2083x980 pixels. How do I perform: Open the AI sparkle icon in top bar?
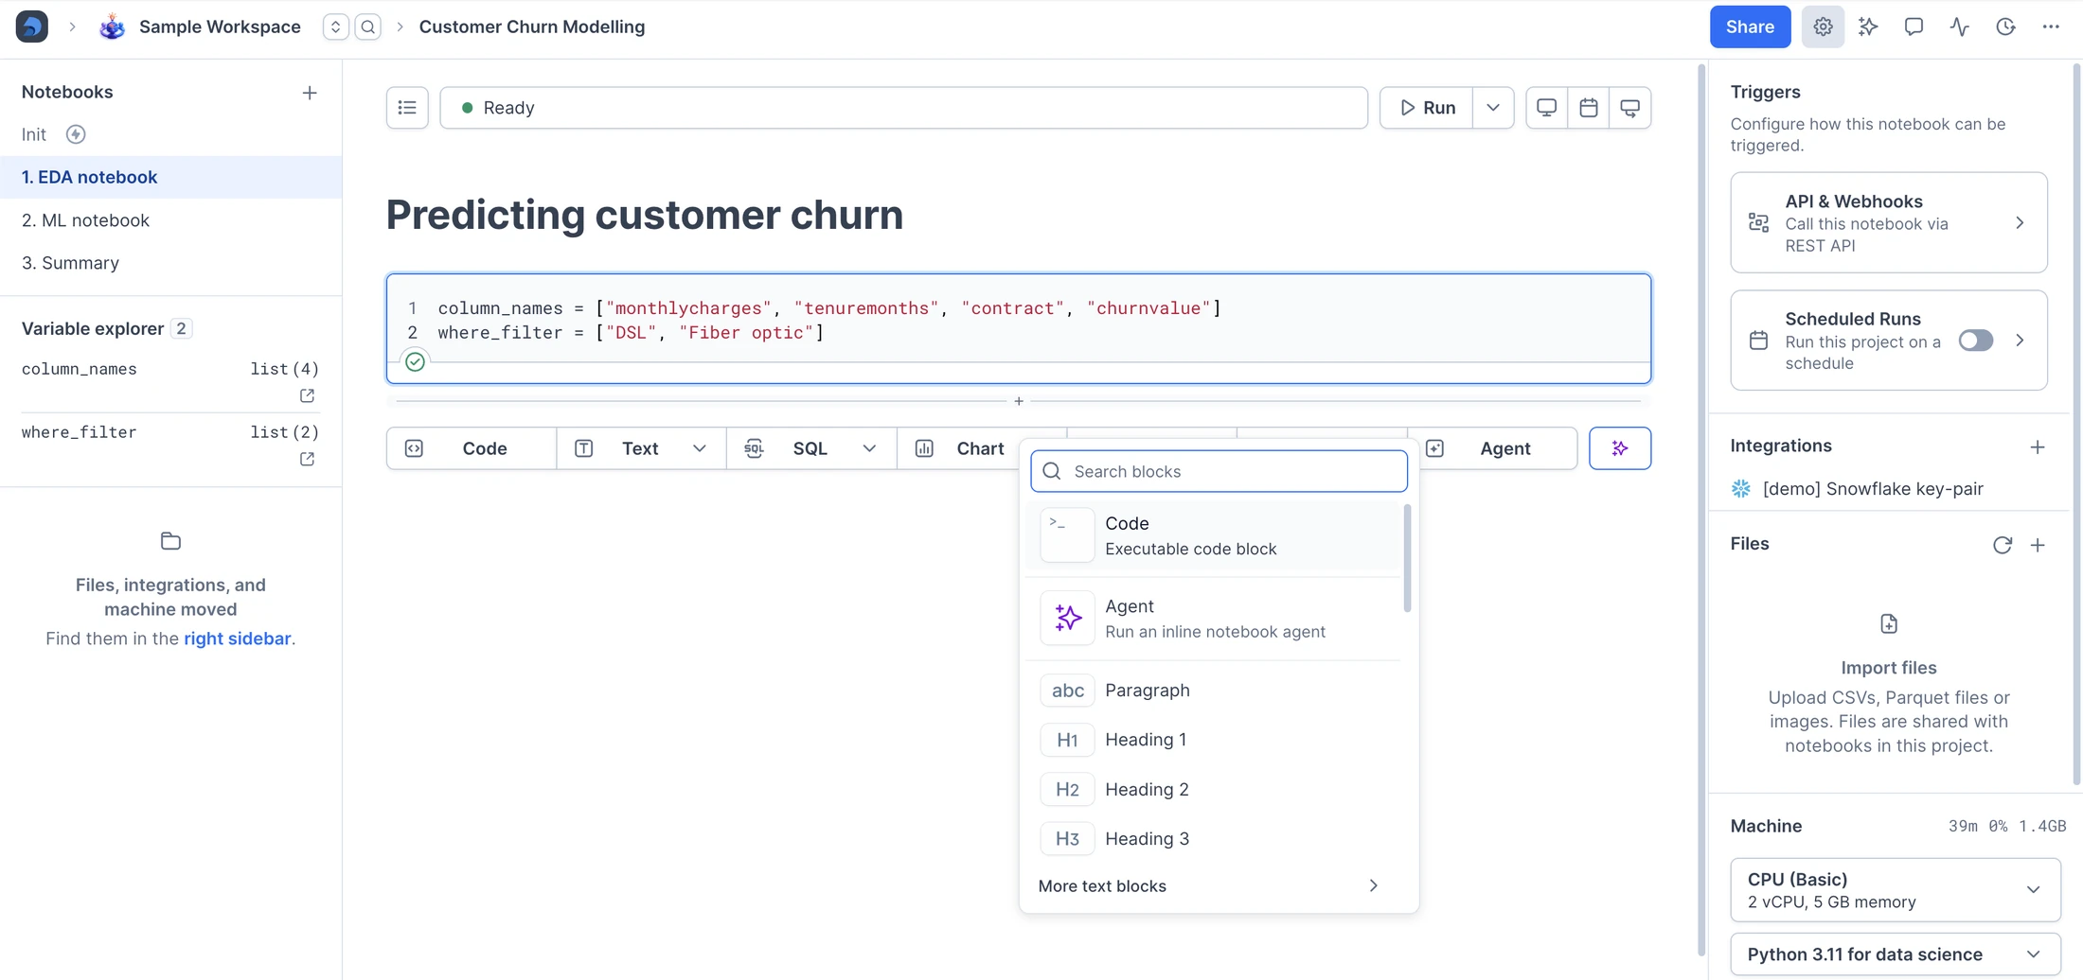pos(1868,26)
